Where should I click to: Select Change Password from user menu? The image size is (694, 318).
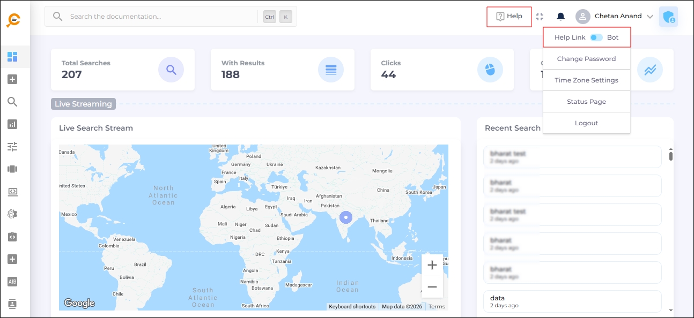pyautogui.click(x=586, y=59)
